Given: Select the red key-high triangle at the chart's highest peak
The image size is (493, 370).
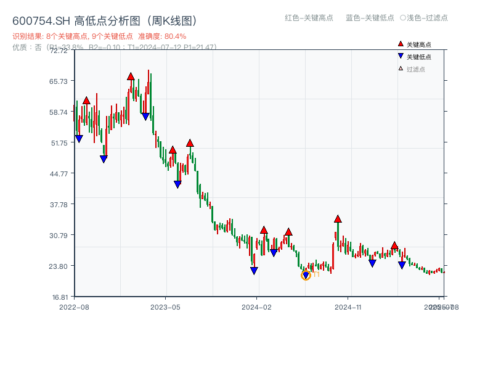Looking at the screenshot, I should point(131,76).
